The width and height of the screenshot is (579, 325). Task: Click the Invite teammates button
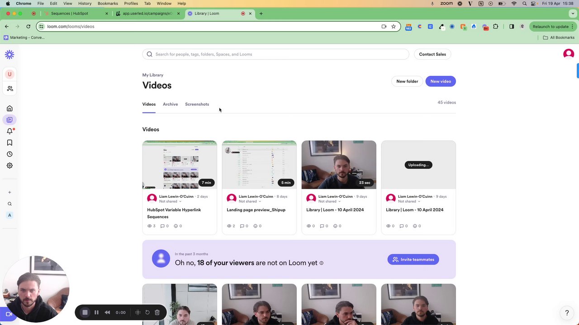coord(413,260)
